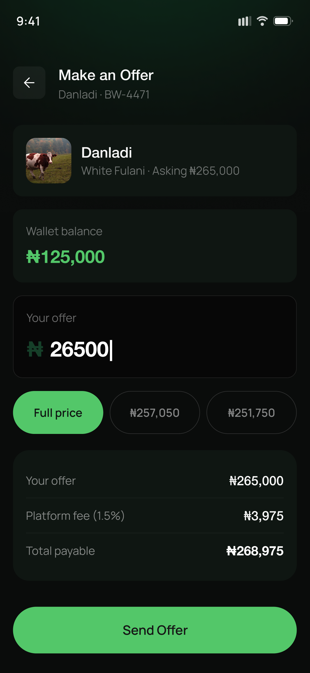Tap the back arrow icon
Image resolution: width=310 pixels, height=673 pixels.
tap(29, 83)
